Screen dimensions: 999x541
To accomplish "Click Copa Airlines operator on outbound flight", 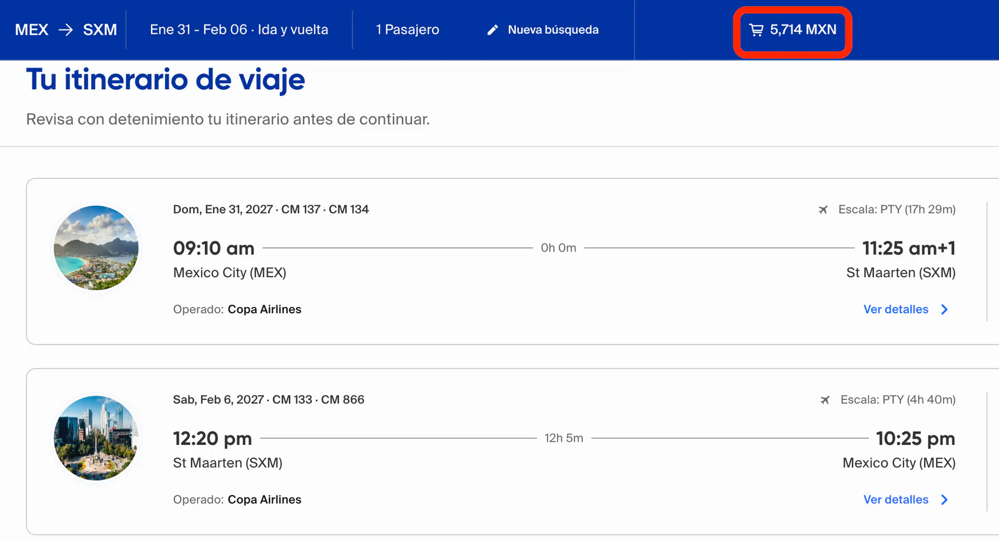I will tap(265, 309).
